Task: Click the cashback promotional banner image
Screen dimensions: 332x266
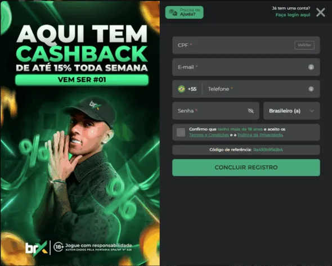Action: click(x=80, y=133)
